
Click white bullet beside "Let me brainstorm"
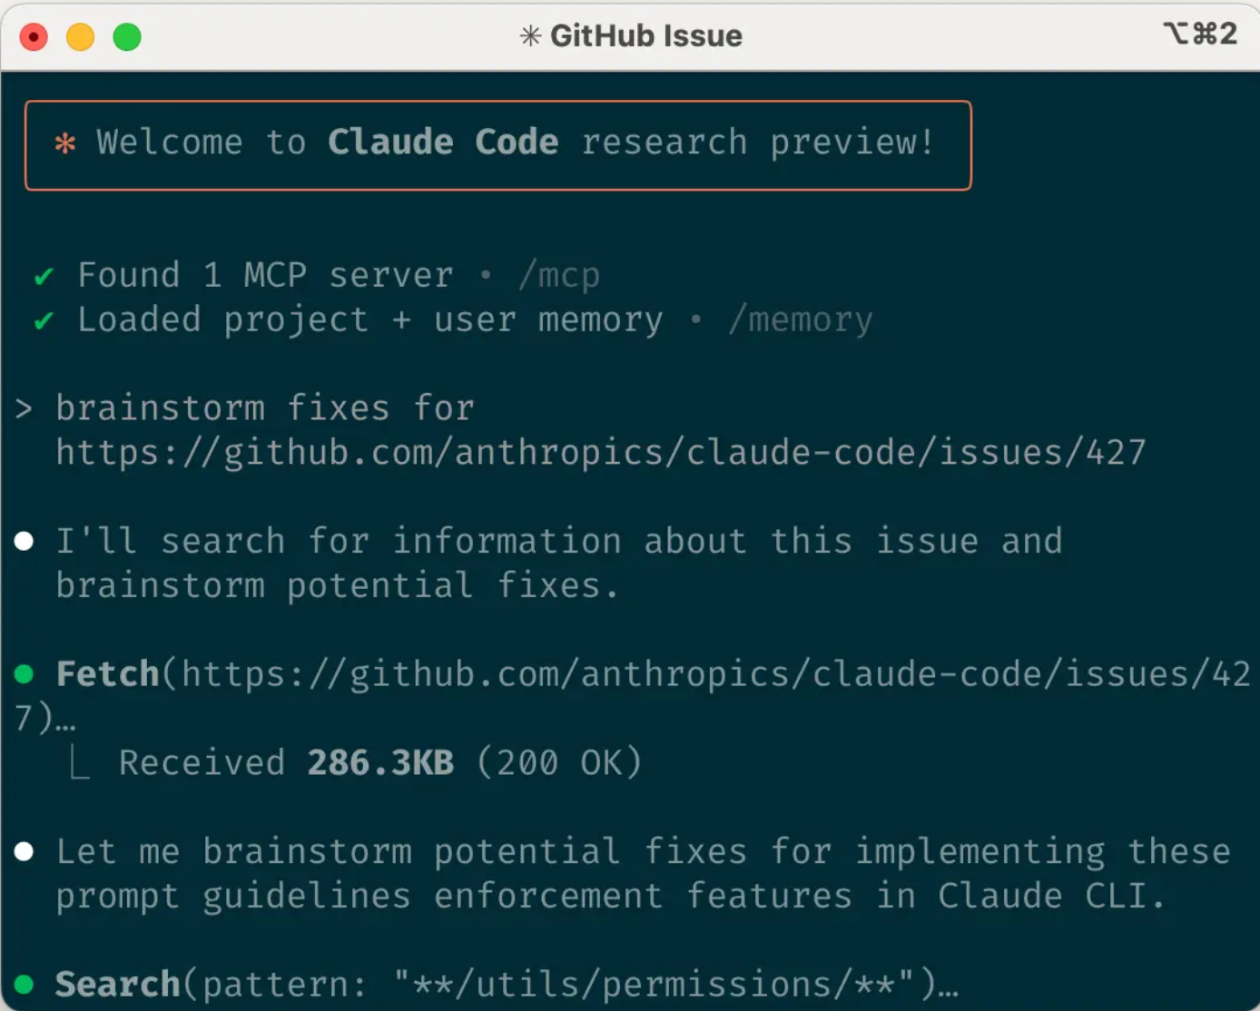(25, 852)
